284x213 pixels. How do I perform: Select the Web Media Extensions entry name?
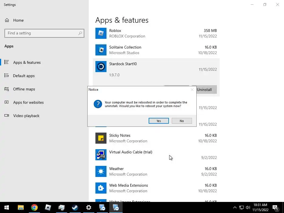tap(129, 186)
